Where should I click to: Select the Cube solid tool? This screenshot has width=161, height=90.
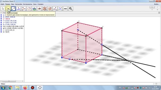45,9
